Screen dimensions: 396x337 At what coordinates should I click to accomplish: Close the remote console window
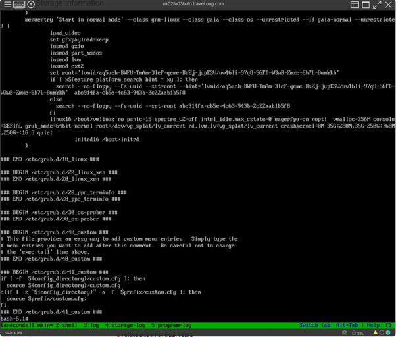click(x=389, y=4)
